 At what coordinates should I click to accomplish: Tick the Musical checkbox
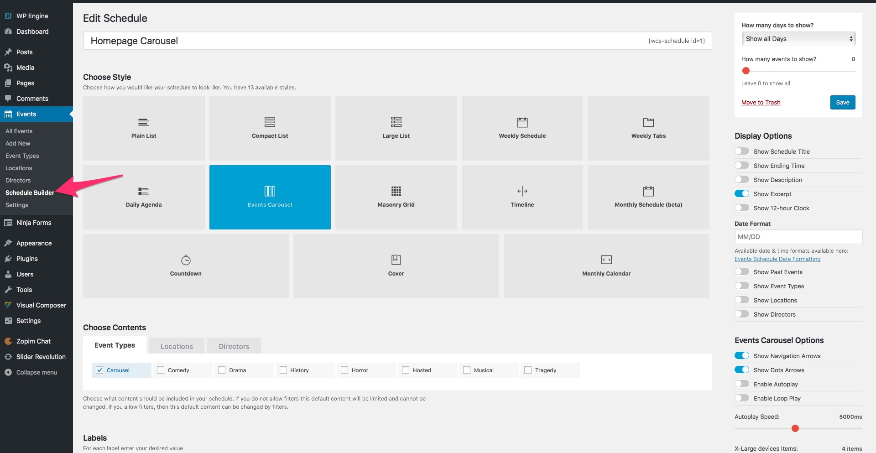click(x=467, y=370)
